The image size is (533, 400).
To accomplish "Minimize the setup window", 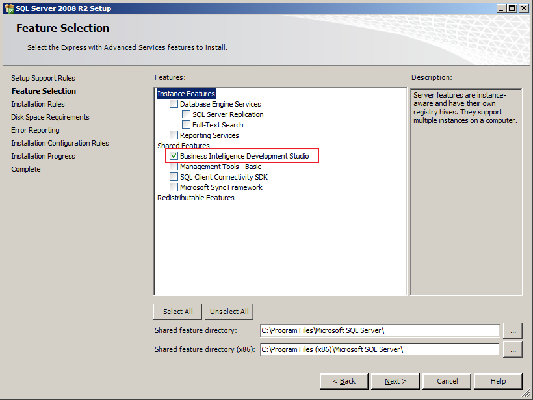I will click(501, 8).
